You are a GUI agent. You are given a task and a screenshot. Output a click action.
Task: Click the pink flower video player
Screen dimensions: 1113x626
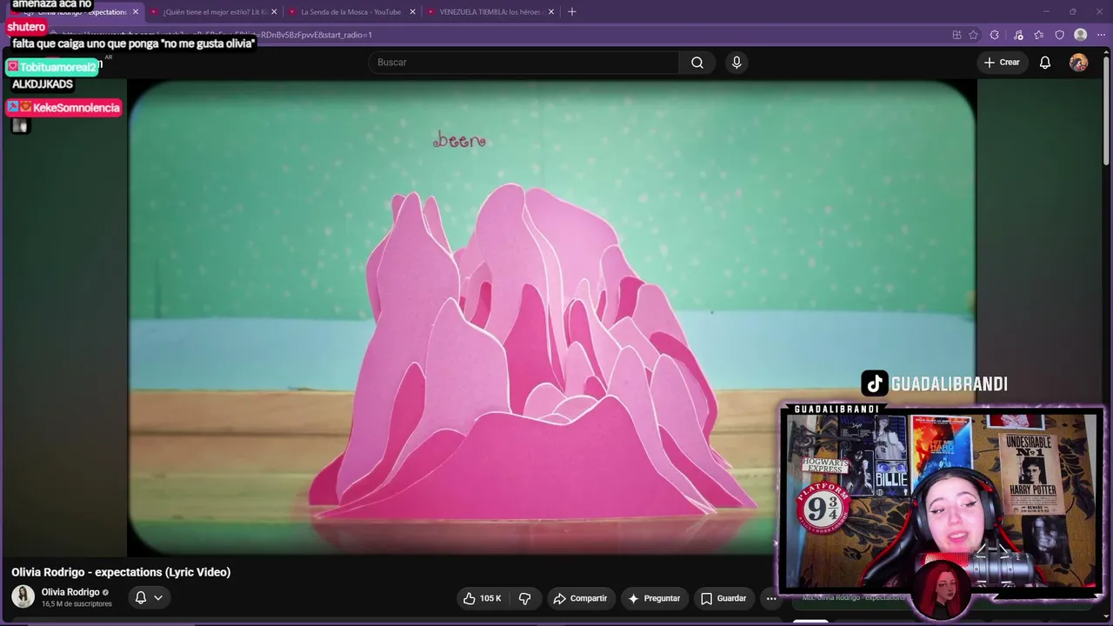(x=552, y=317)
